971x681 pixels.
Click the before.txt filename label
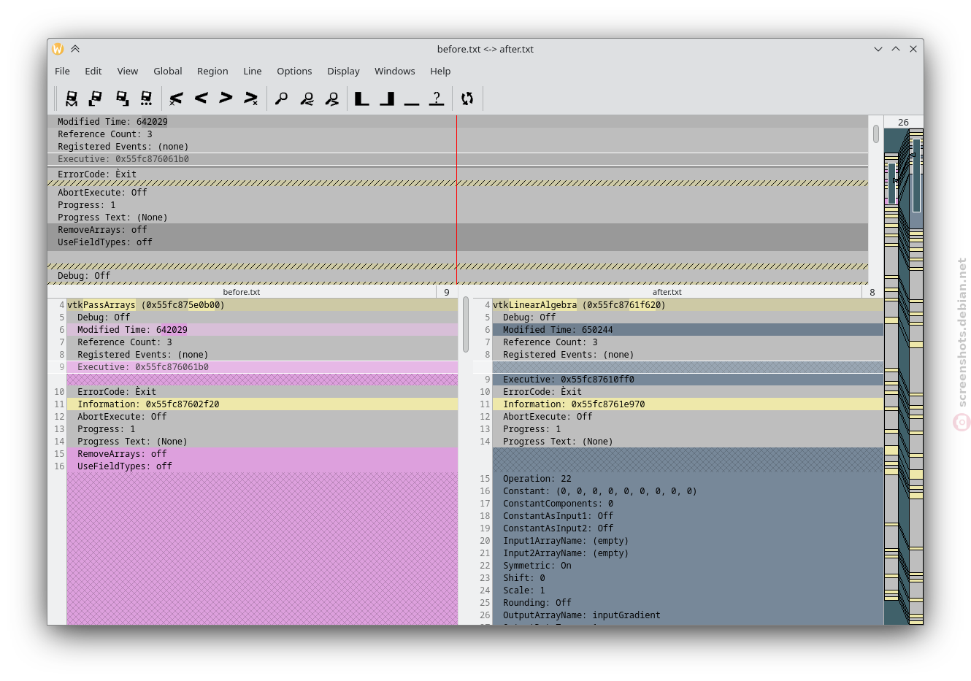point(242,292)
